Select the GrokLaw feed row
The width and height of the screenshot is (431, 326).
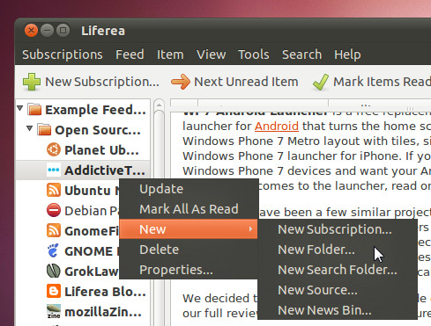click(x=68, y=271)
